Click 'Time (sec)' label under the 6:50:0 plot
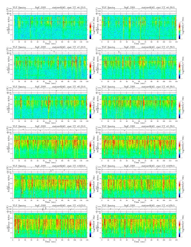The height and width of the screenshot is (247, 191). coord(140,43)
